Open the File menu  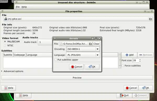click(18, 7)
